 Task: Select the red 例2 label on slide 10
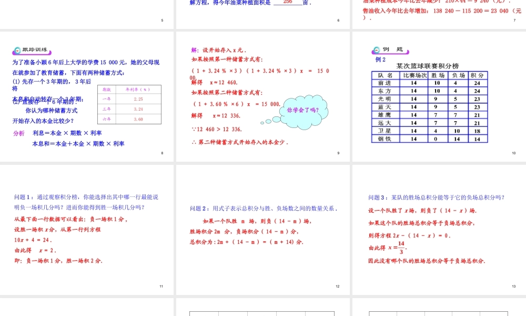pyautogui.click(x=380, y=60)
